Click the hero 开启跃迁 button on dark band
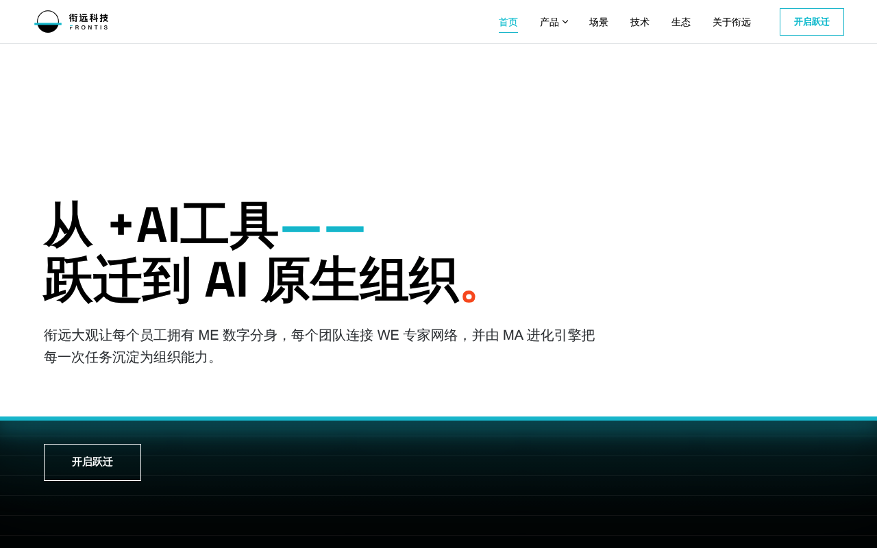This screenshot has width=877, height=548. click(92, 462)
